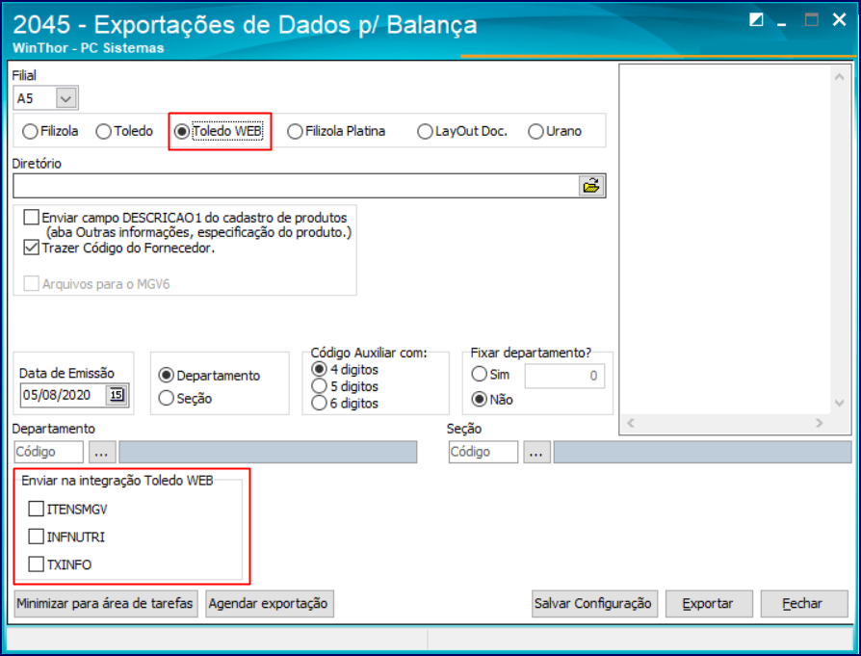Click scroll right arrow in right panel
This screenshot has height=656, width=861.
tap(820, 423)
